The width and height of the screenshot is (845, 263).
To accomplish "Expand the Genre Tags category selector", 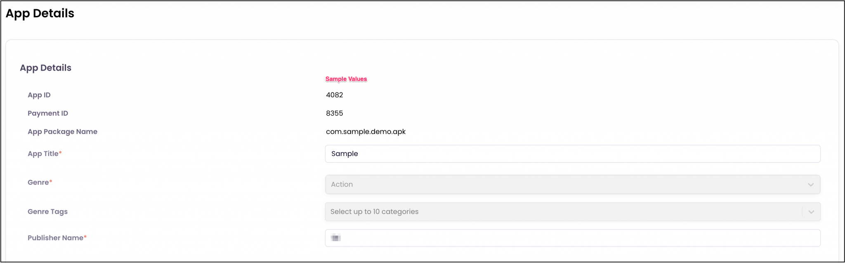I will coord(569,211).
